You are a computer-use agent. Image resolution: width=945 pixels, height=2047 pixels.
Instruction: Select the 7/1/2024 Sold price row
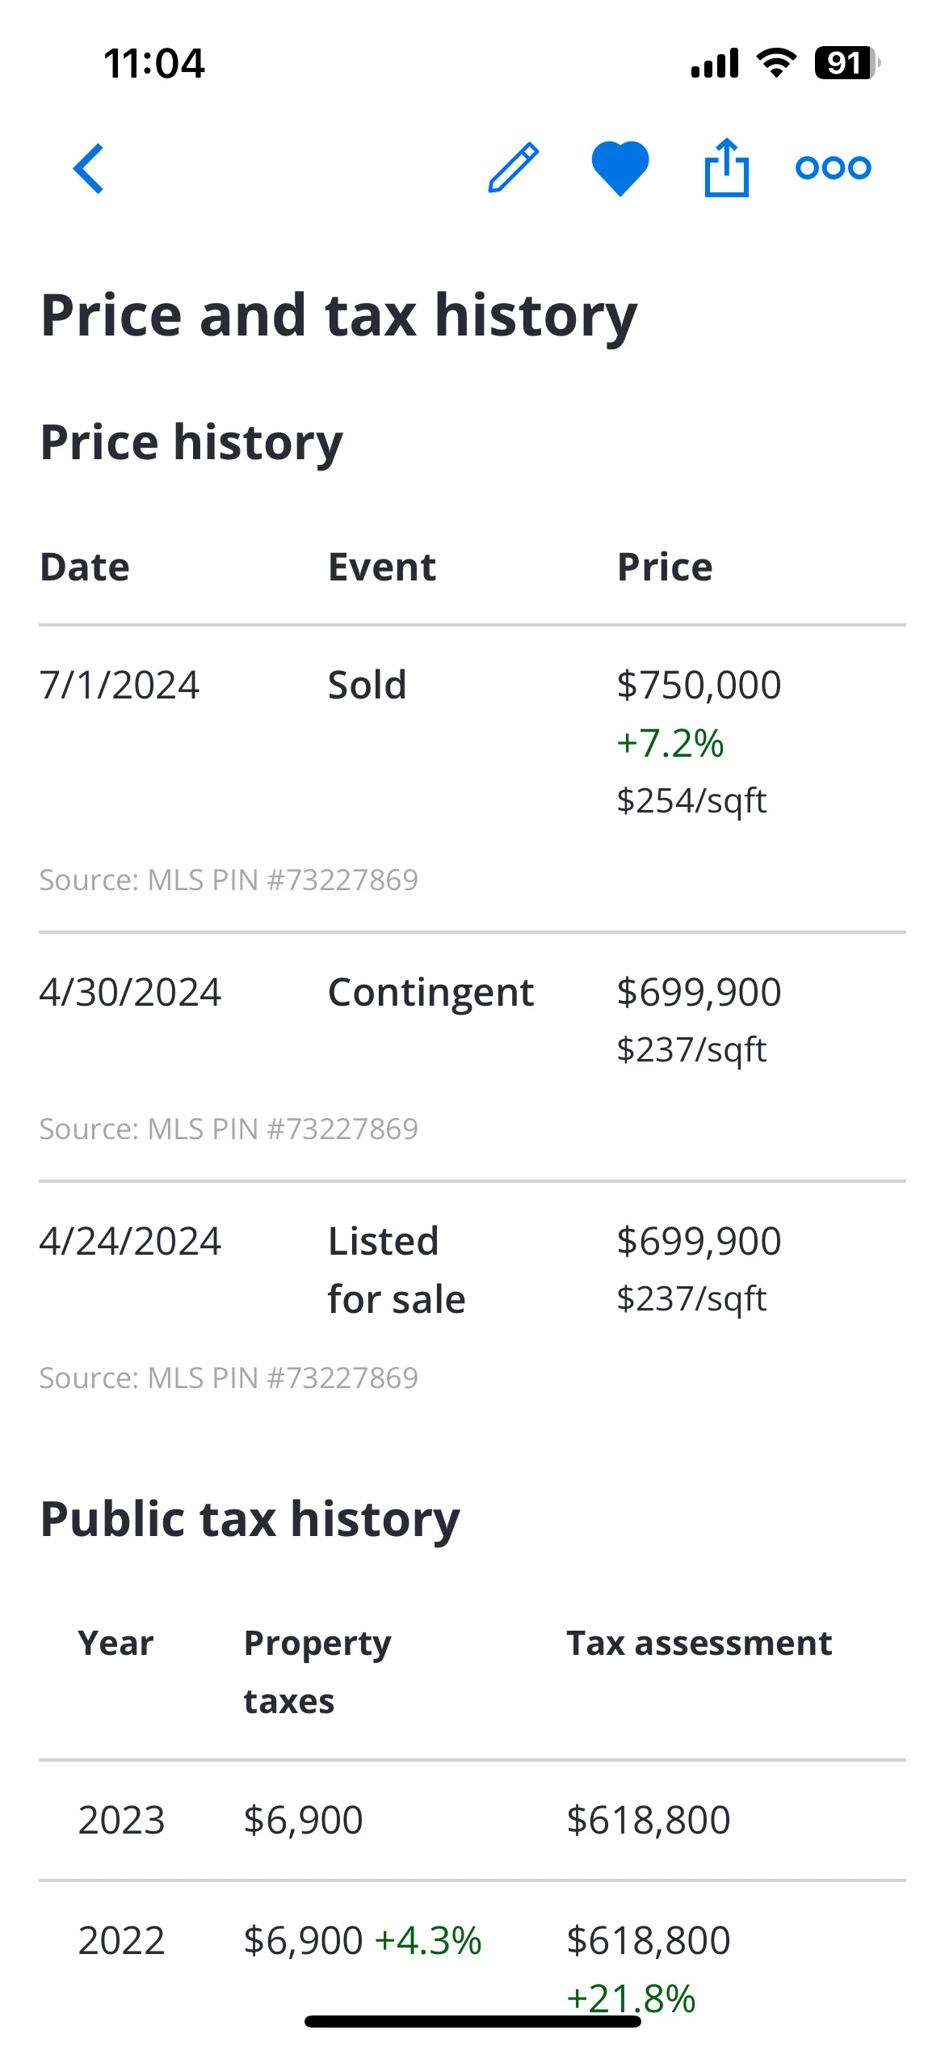pos(472,779)
